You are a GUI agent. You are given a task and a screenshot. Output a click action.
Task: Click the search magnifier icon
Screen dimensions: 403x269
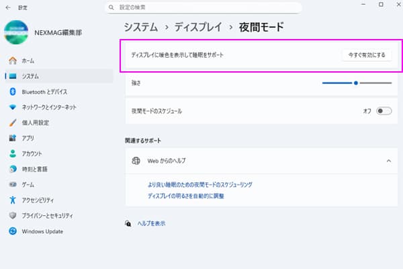pyautogui.click(x=111, y=7)
